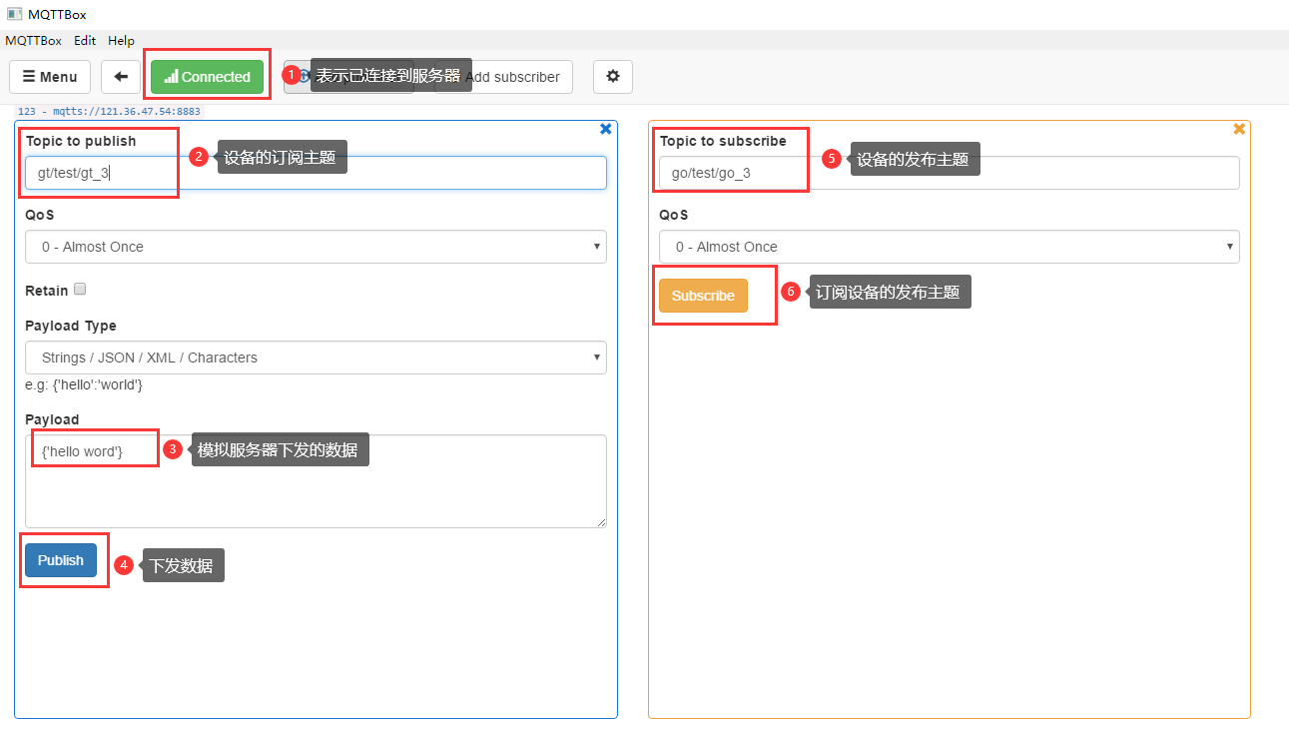The image size is (1289, 735).
Task: Click the MQTTBox window title icon
Action: [x=15, y=14]
